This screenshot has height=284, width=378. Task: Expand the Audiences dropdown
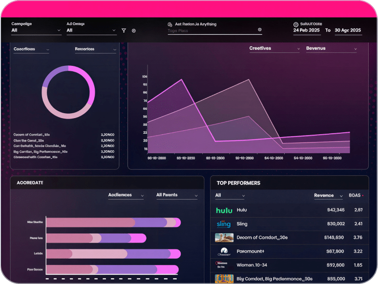(126, 195)
